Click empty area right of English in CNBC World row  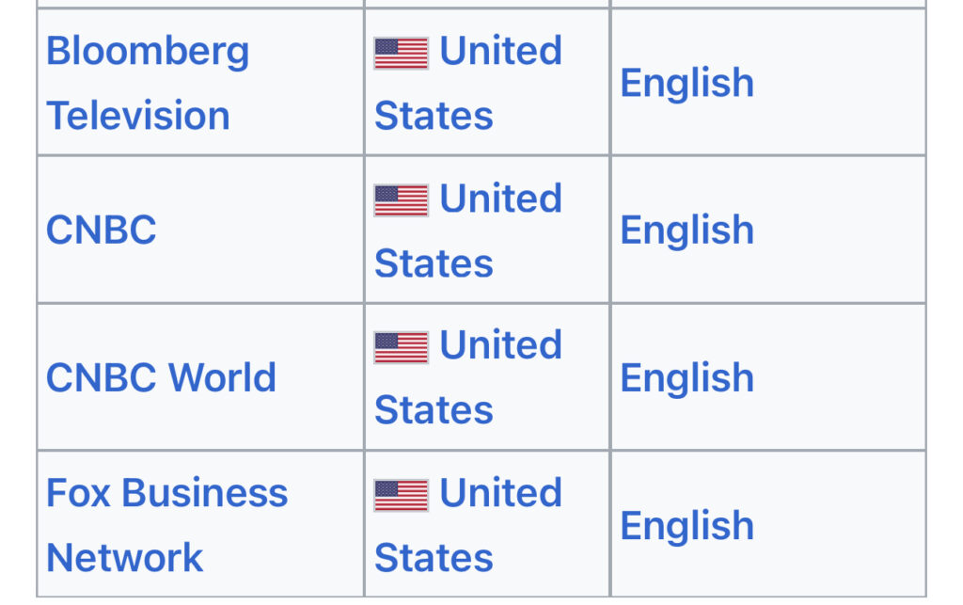pyautogui.click(x=842, y=378)
